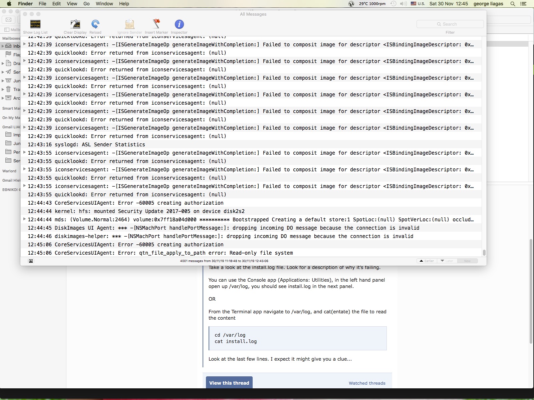Select the Inbox tray icon in Mail sidebar
This screenshot has height=400, width=534.
point(8,46)
